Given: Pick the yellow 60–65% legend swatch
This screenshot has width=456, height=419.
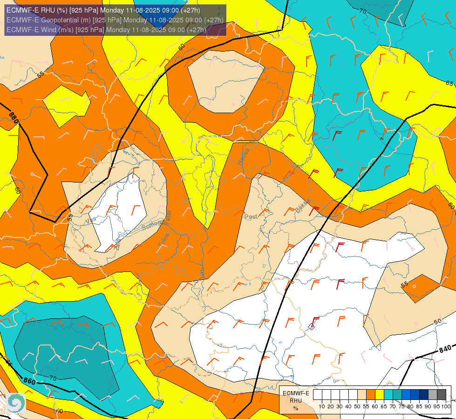Looking at the screenshot, I should tap(380, 395).
